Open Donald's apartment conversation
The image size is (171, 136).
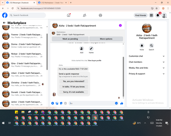coord(24,94)
